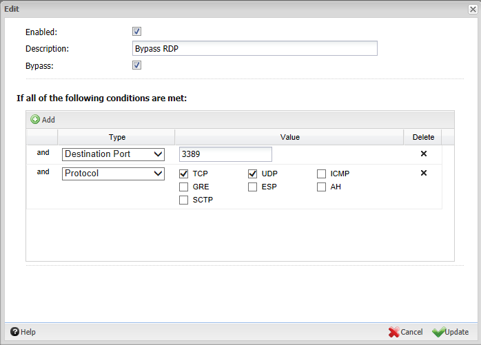Screen dimensions: 481x345
Task: Uncheck the UDP protocol checkbox
Action: point(253,174)
